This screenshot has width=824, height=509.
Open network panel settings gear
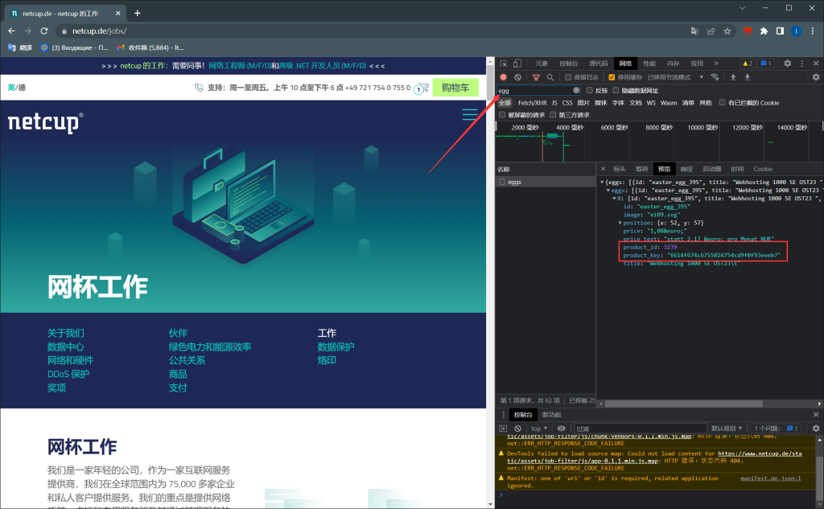coord(816,77)
